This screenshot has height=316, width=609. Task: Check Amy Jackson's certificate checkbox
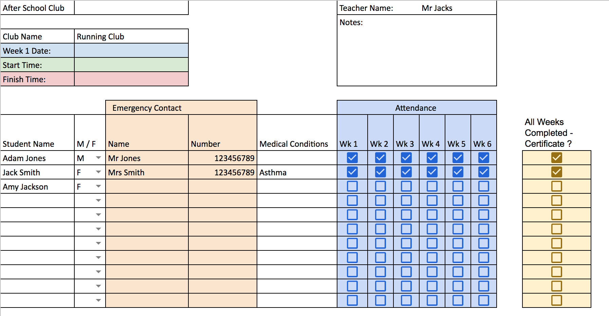pos(556,186)
